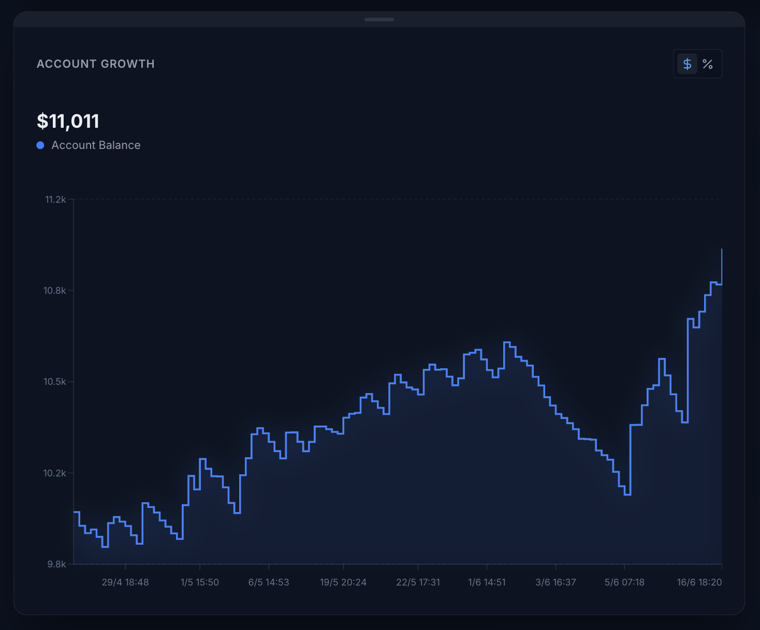Click the ACCOUNT GROWTH heading
Screen dimensions: 760x630
[96, 64]
